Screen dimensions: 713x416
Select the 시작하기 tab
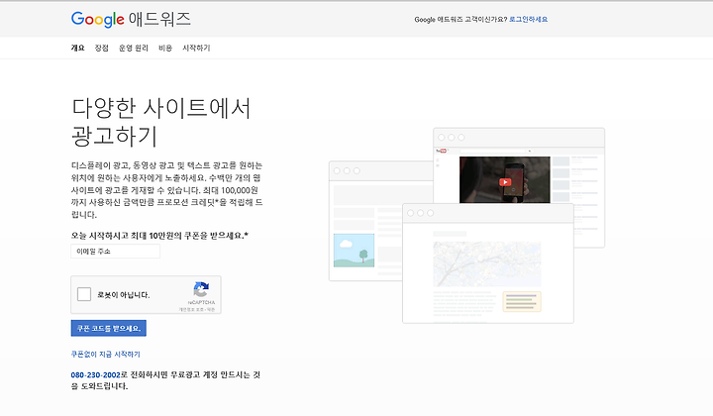click(196, 48)
